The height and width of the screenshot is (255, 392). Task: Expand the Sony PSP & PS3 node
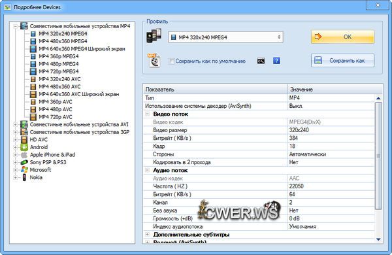16,162
